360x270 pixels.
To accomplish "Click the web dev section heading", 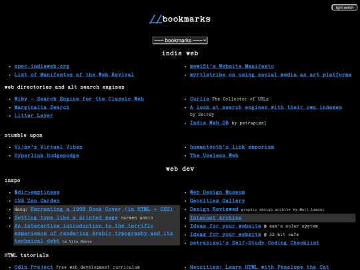I will (x=180, y=169).
